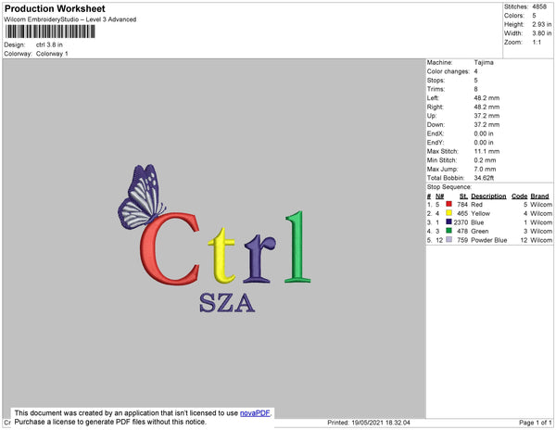Screen dimensions: 556x430
Task: Select the Yellow description in row 2
Action: [x=480, y=213]
